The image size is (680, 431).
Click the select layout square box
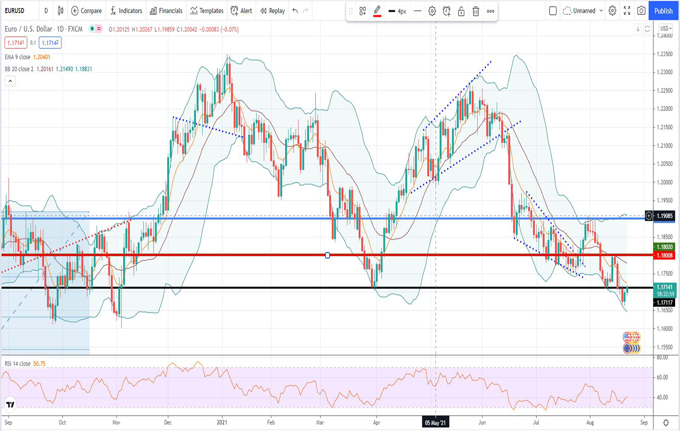point(553,11)
